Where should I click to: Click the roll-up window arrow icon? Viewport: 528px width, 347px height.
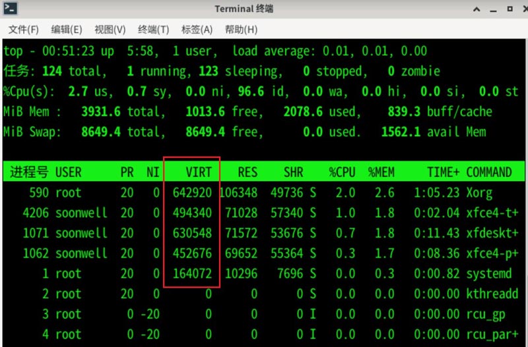477,9
